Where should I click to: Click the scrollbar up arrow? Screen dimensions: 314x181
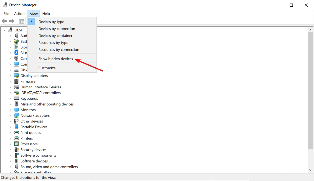pyautogui.click(x=310, y=30)
